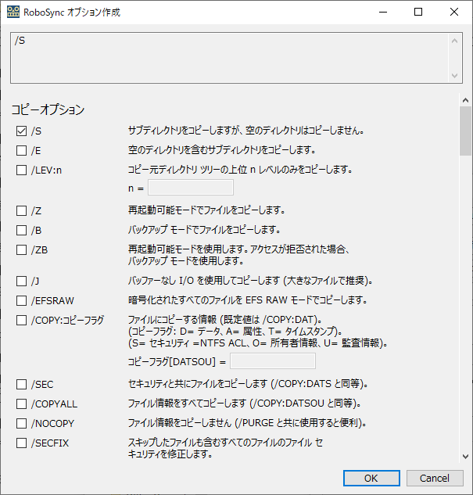Viewport: 473px width, 495px height.
Task: Click the /E description about empty directories
Action: click(x=222, y=150)
